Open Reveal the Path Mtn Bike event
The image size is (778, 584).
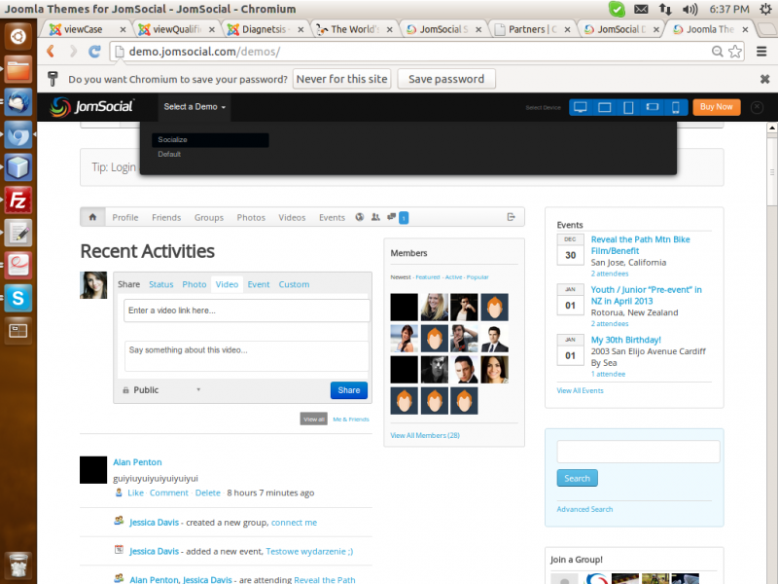(x=640, y=245)
